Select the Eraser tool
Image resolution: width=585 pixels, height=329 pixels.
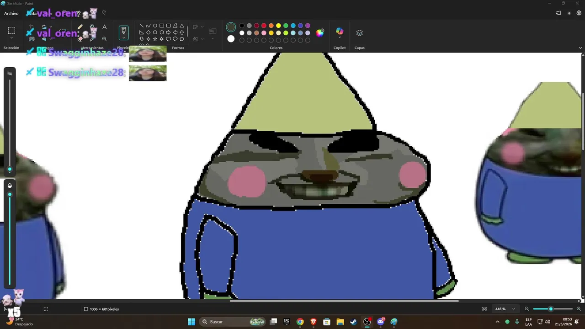click(x=80, y=39)
